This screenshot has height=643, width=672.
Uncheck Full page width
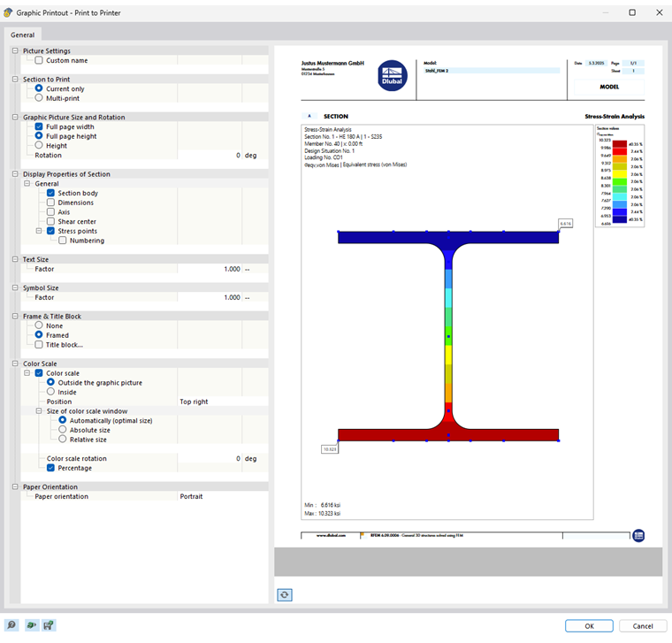pyautogui.click(x=39, y=126)
